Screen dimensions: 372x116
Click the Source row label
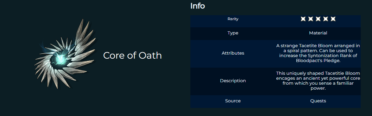coord(233,101)
